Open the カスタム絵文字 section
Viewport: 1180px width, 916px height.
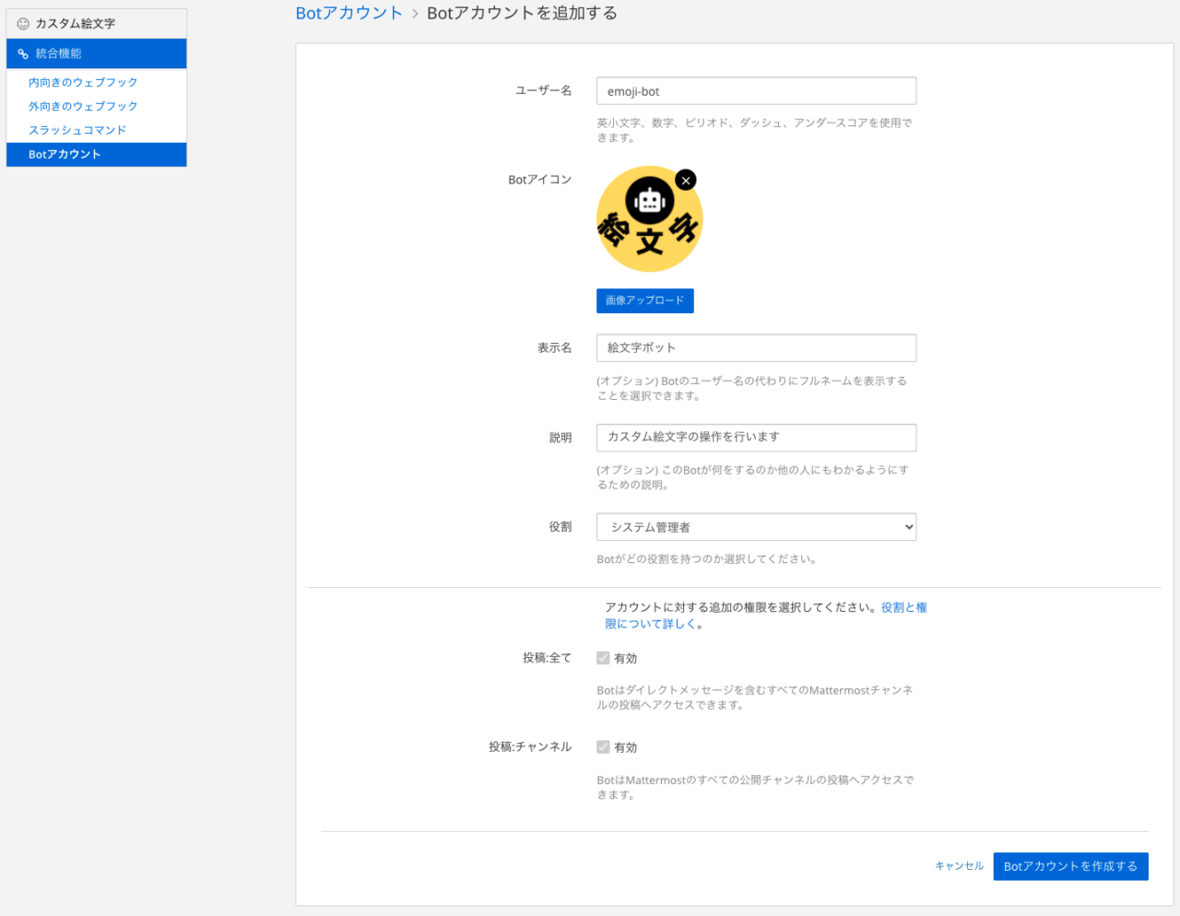76,24
